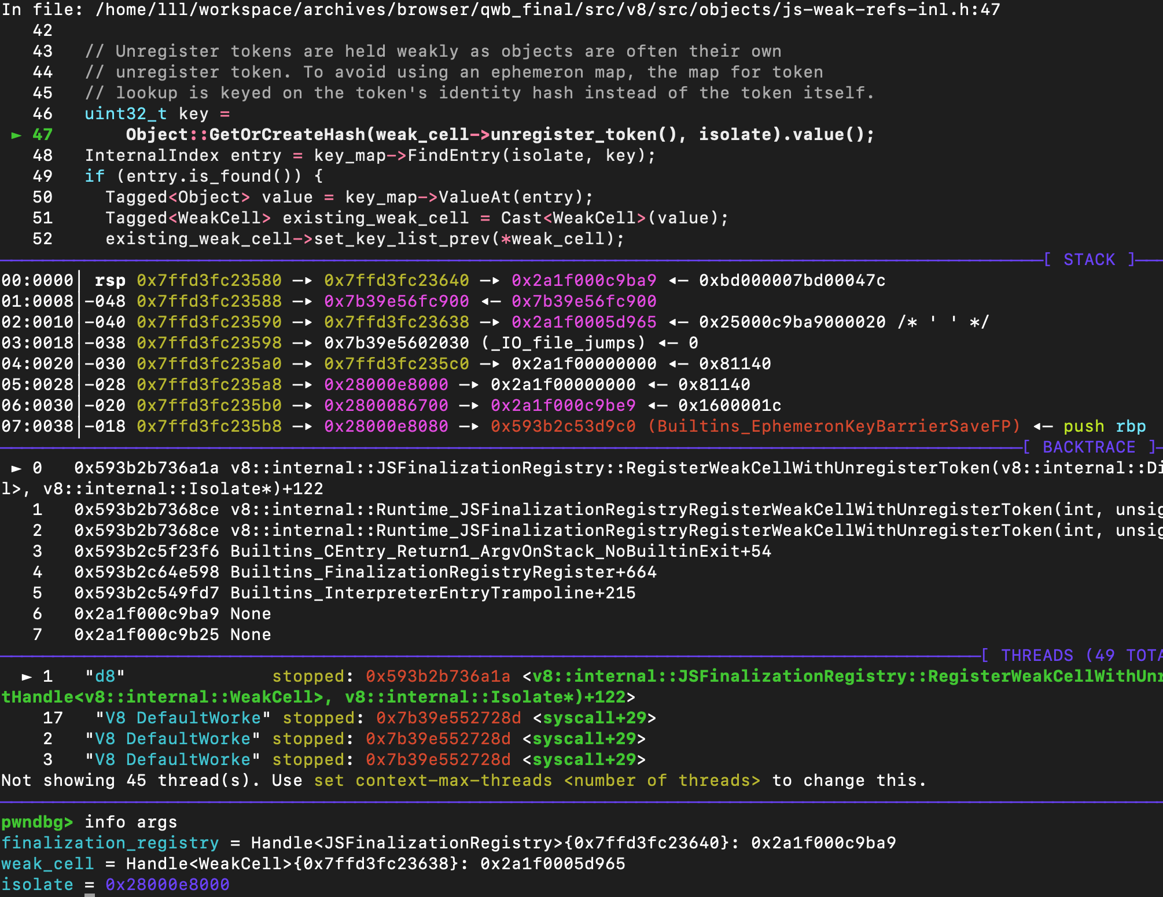Click thread 17 V8 DefaultWorke entry
The height and width of the screenshot is (897, 1163).
coord(183,718)
